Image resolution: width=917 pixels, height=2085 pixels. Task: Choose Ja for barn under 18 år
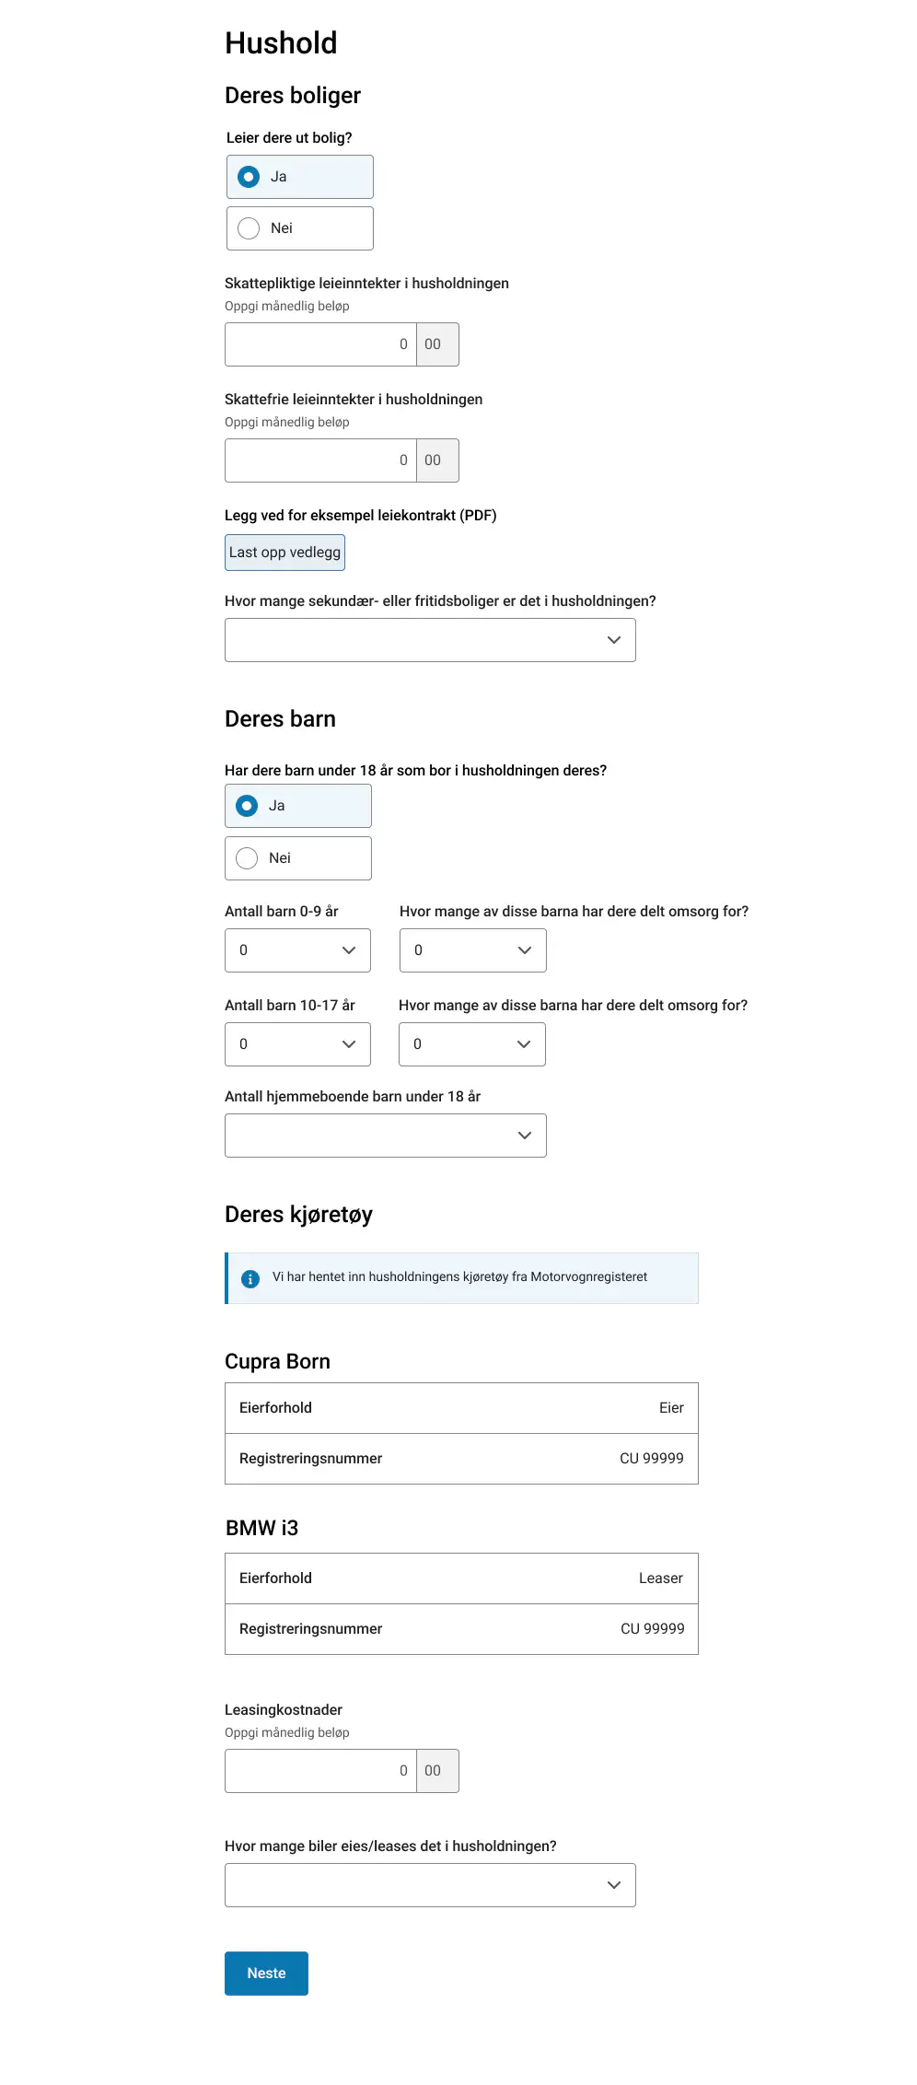[297, 806]
